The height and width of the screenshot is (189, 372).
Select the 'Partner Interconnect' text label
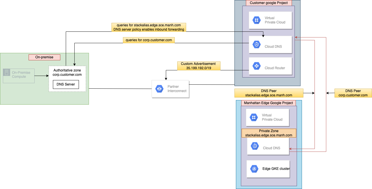point(177,89)
